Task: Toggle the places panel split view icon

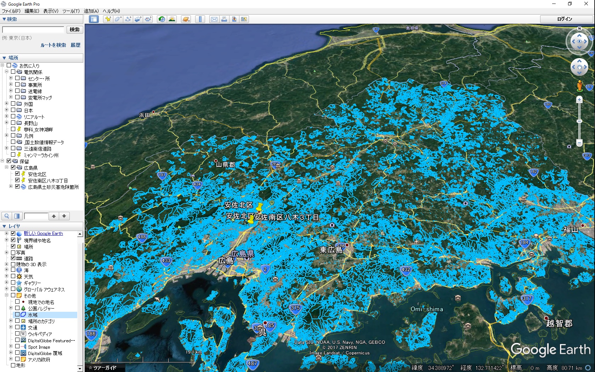Action: [17, 216]
